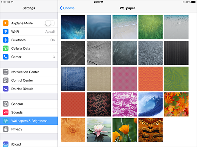Tap the Do Not Disturb moon icon
Image resolution: width=197 pixels, height=147 pixels.
pyautogui.click(x=6, y=89)
